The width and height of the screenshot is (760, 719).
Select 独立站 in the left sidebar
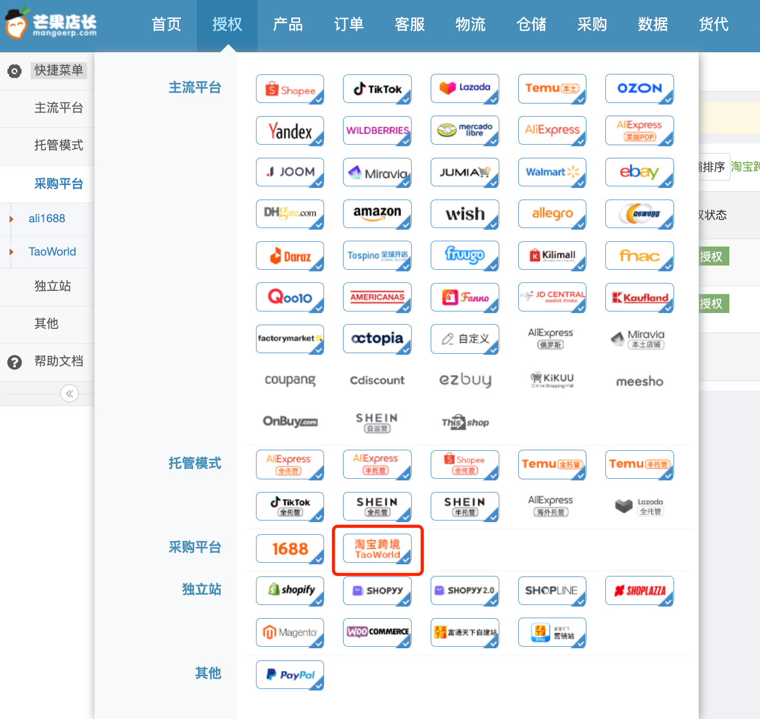coord(52,286)
